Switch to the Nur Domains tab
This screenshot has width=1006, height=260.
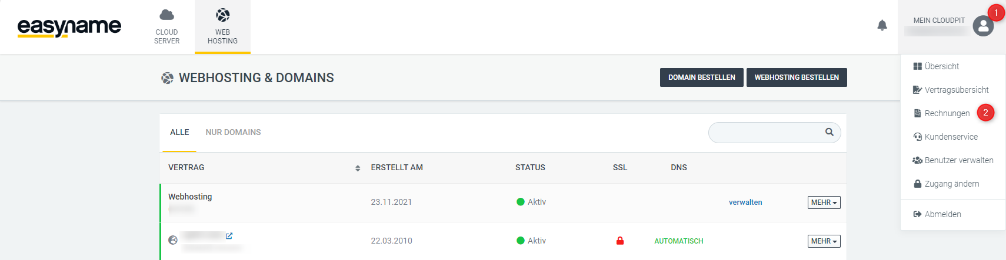(233, 133)
